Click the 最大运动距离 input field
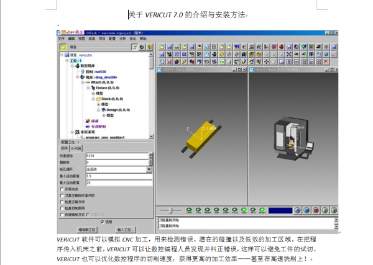 119,182
